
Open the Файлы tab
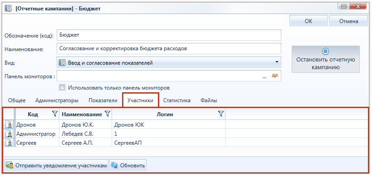click(x=209, y=100)
